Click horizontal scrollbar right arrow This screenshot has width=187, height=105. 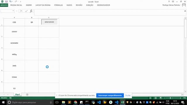tap(183, 94)
